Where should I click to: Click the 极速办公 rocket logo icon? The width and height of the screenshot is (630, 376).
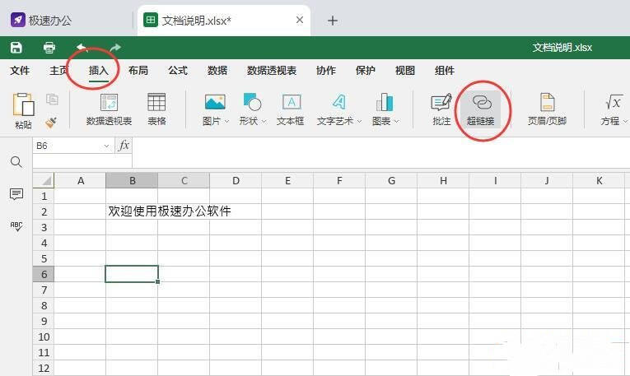tap(17, 20)
